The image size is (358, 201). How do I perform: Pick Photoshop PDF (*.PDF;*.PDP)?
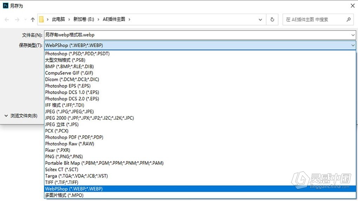(200, 137)
